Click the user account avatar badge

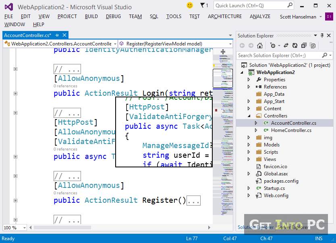[x=329, y=16]
